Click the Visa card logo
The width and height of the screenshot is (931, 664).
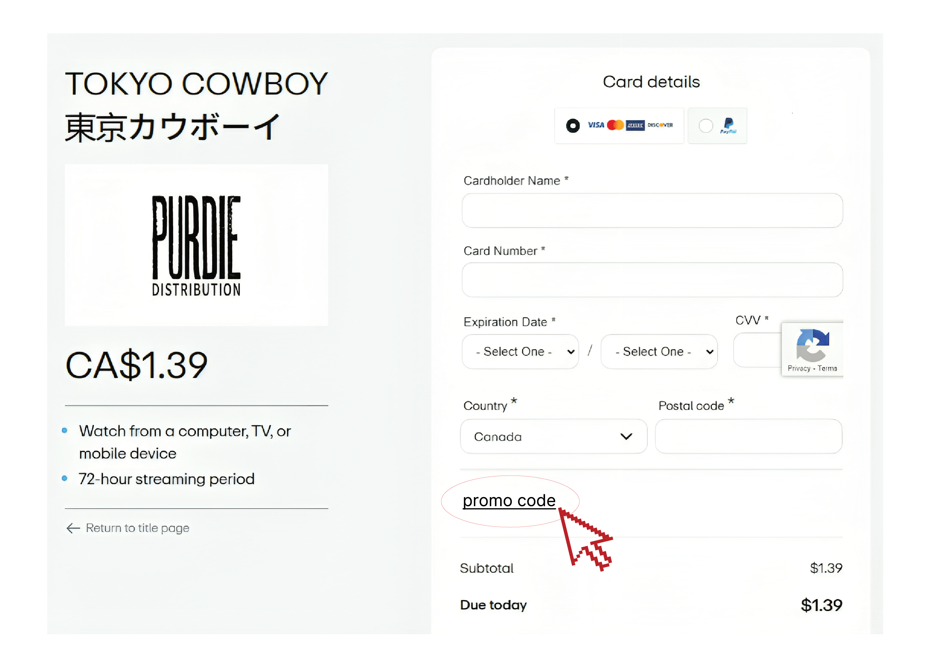coord(596,125)
